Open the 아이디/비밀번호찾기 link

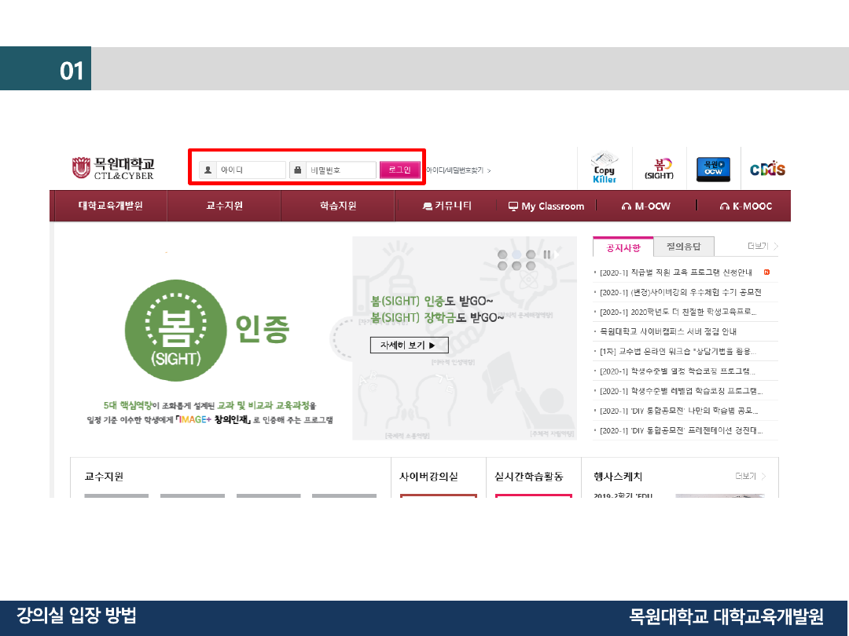point(458,170)
